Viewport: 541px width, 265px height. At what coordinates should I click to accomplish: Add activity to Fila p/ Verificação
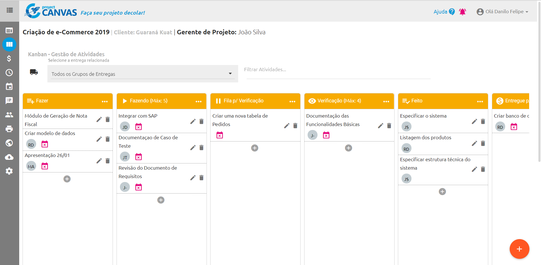255,148
